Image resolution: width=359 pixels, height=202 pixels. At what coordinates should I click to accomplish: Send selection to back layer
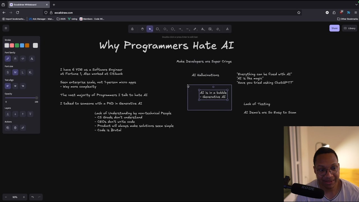(x=8, y=114)
